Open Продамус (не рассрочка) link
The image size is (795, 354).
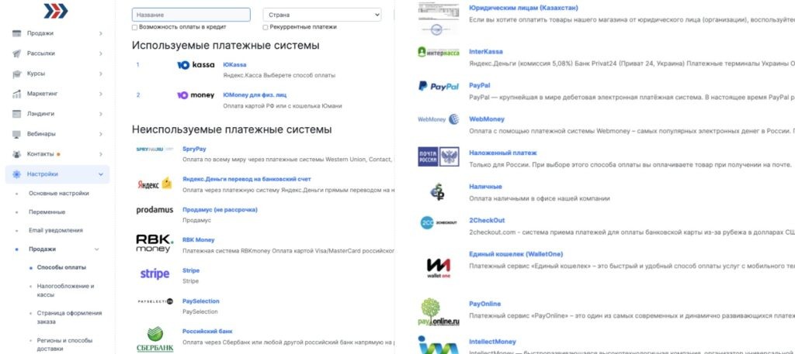pyautogui.click(x=220, y=210)
